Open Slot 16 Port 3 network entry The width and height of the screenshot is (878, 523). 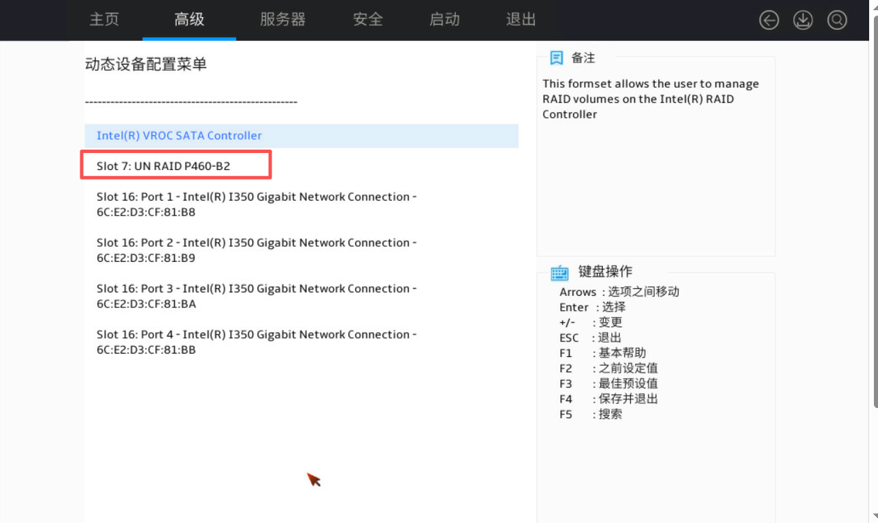pos(255,296)
